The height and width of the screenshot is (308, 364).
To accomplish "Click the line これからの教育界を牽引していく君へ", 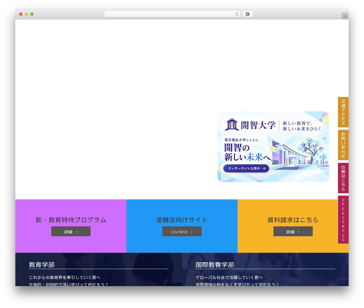I will tap(65, 277).
